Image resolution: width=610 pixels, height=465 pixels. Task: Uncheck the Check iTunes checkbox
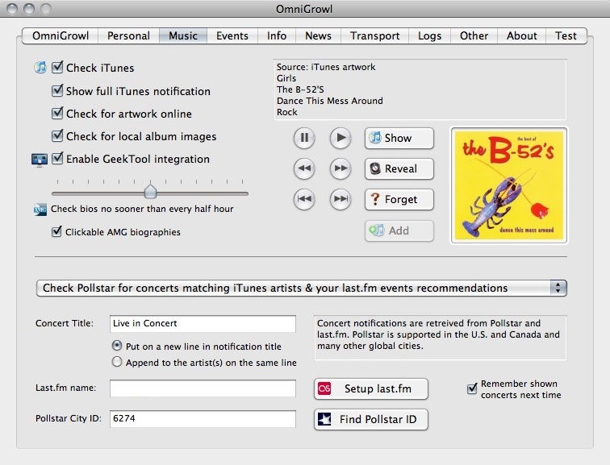coord(57,69)
